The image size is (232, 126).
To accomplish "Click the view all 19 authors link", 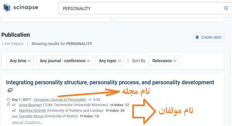I will pos(27,122).
